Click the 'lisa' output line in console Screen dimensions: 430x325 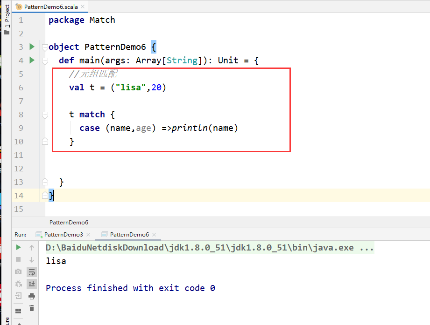point(56,261)
